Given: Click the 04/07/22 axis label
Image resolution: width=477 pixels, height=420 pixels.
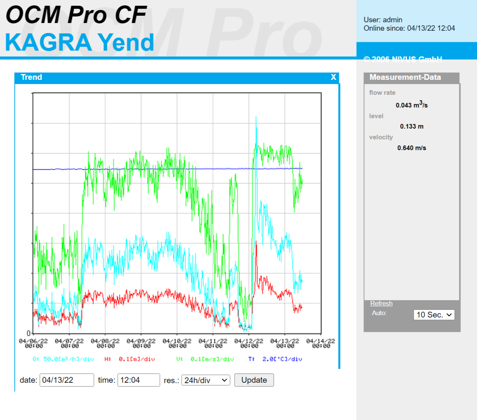Looking at the screenshot, I should (x=69, y=343).
